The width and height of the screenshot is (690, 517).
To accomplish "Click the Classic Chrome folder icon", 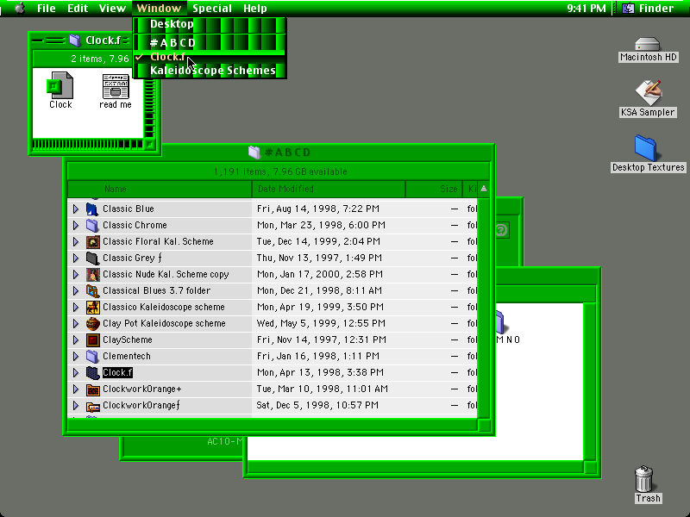I will tap(92, 225).
